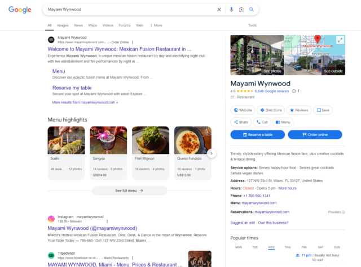
Task: Switch to the Images tab
Action: (63, 25)
